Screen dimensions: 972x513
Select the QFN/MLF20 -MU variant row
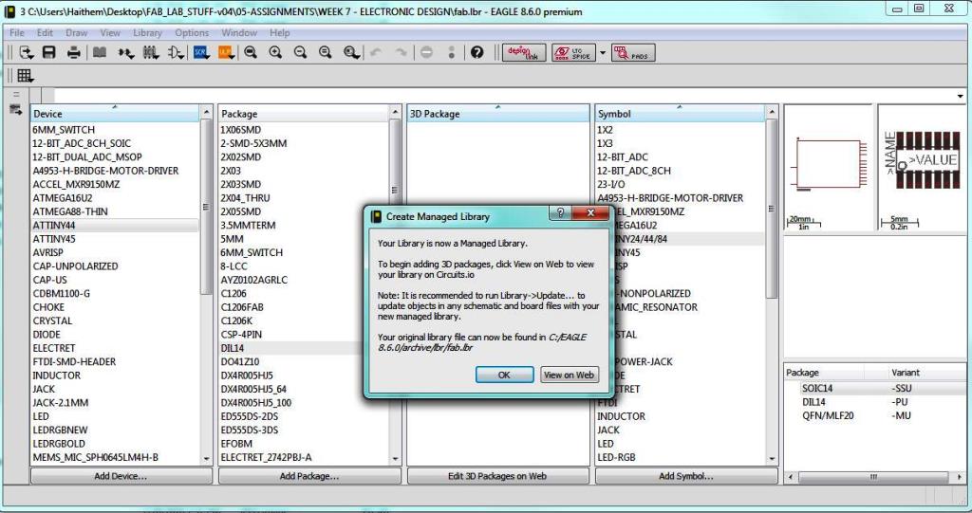[x=874, y=415]
